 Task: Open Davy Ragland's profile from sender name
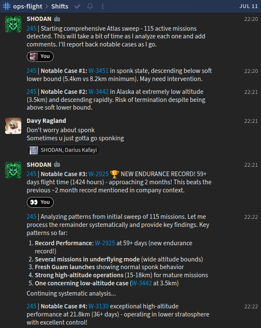46,121
